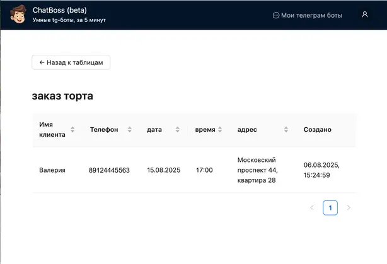
Task: Click the время header label
Action: coord(205,130)
